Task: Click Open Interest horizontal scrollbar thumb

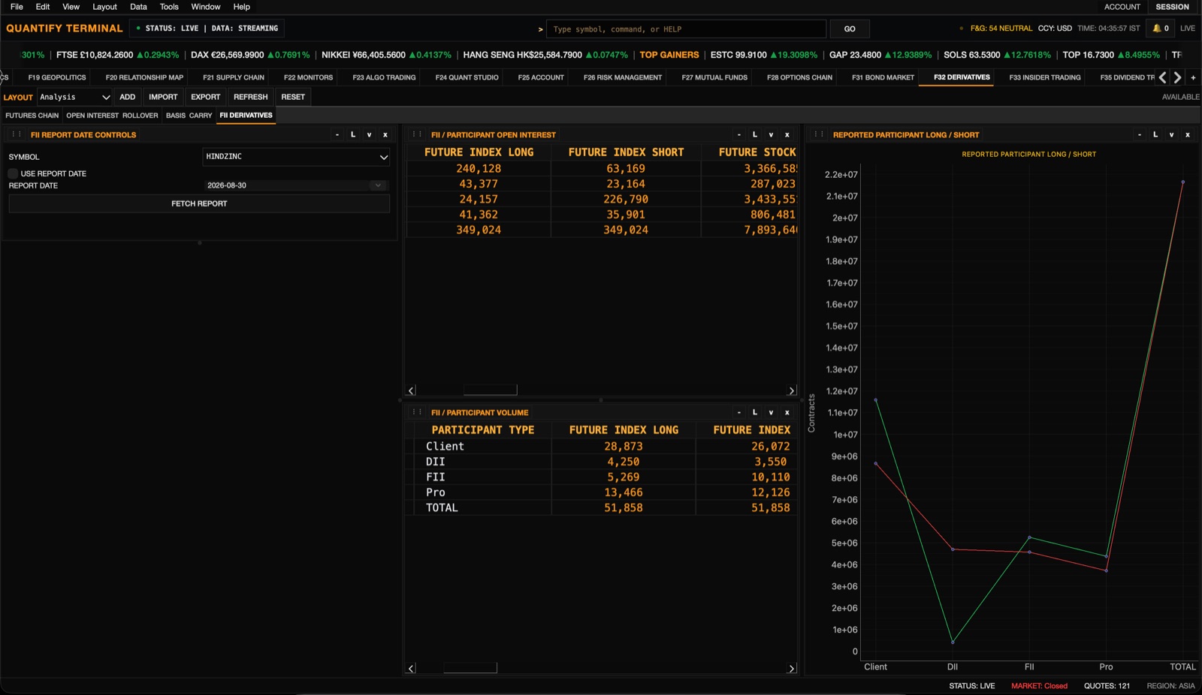Action: (x=490, y=390)
